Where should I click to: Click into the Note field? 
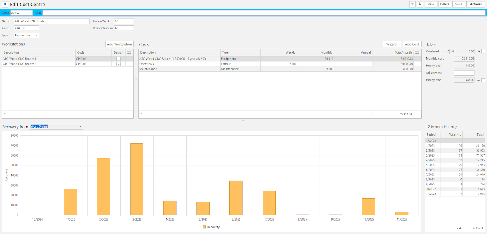(x=264, y=13)
